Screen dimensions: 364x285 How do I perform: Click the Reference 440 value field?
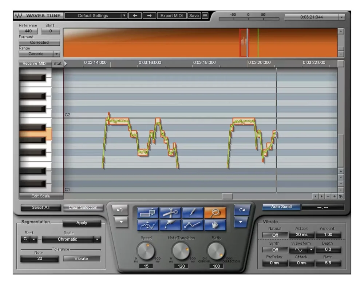coord(28,31)
